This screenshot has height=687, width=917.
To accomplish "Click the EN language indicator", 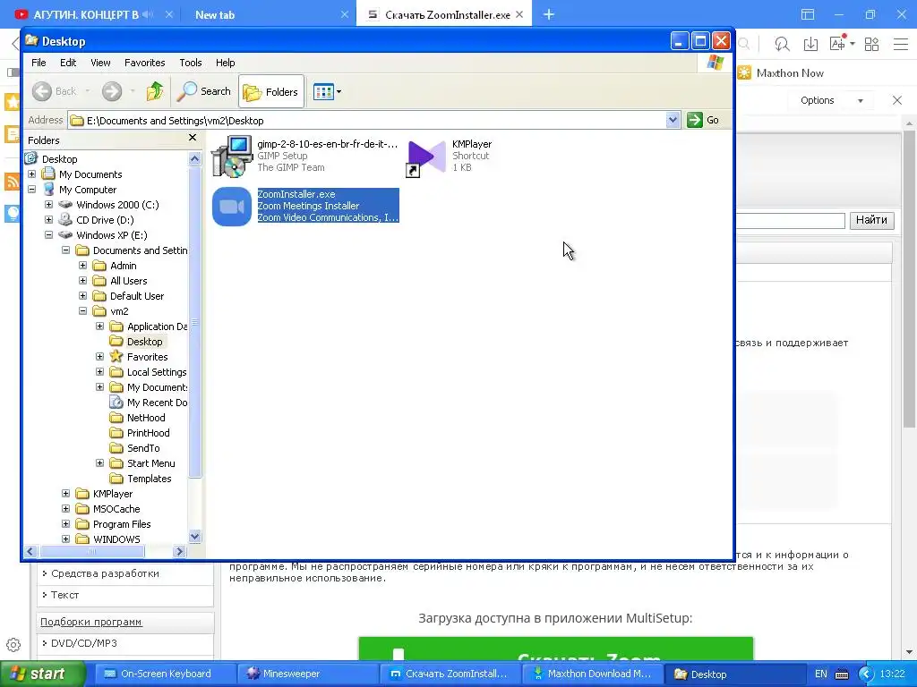I will pos(821,674).
